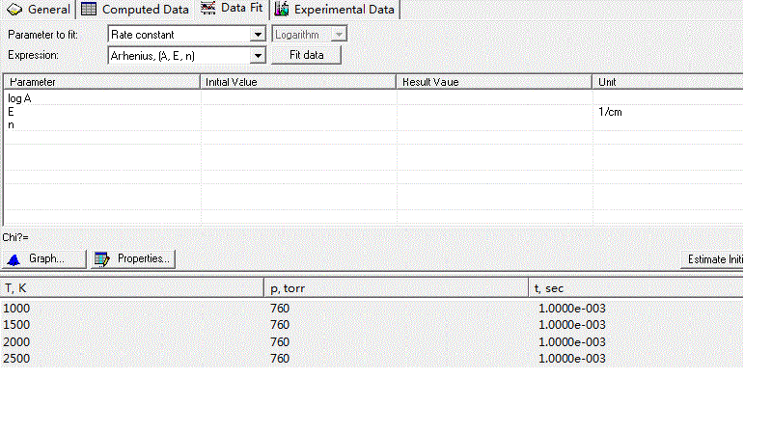
Task: Click the Properties button sheet icon
Action: pyautogui.click(x=102, y=259)
